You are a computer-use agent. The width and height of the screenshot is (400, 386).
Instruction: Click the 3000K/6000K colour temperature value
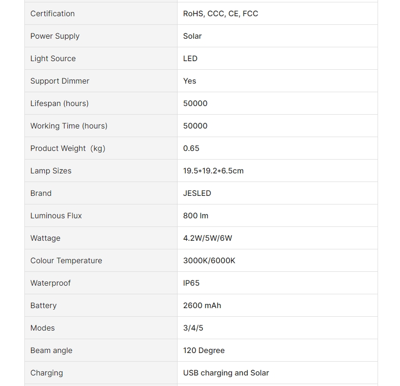(209, 261)
